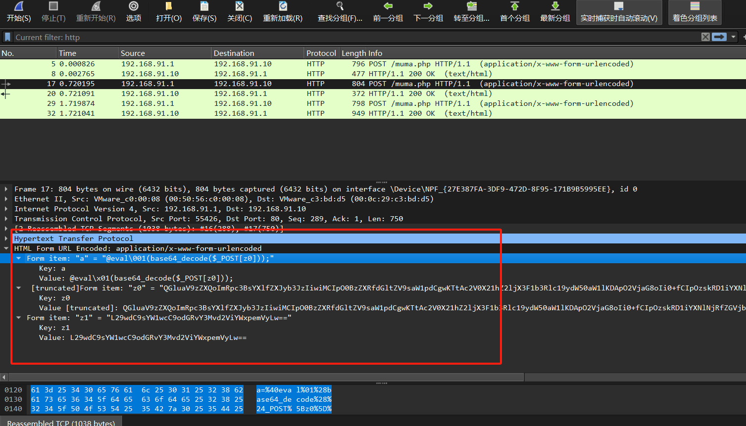Sort by the Destination column
Image resolution: width=746 pixels, height=426 pixels.
coord(257,53)
